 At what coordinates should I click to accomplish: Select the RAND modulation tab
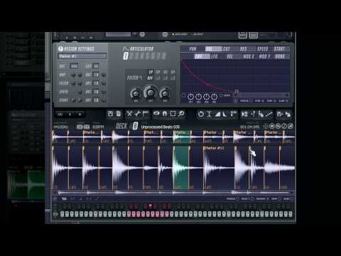[x=279, y=56]
